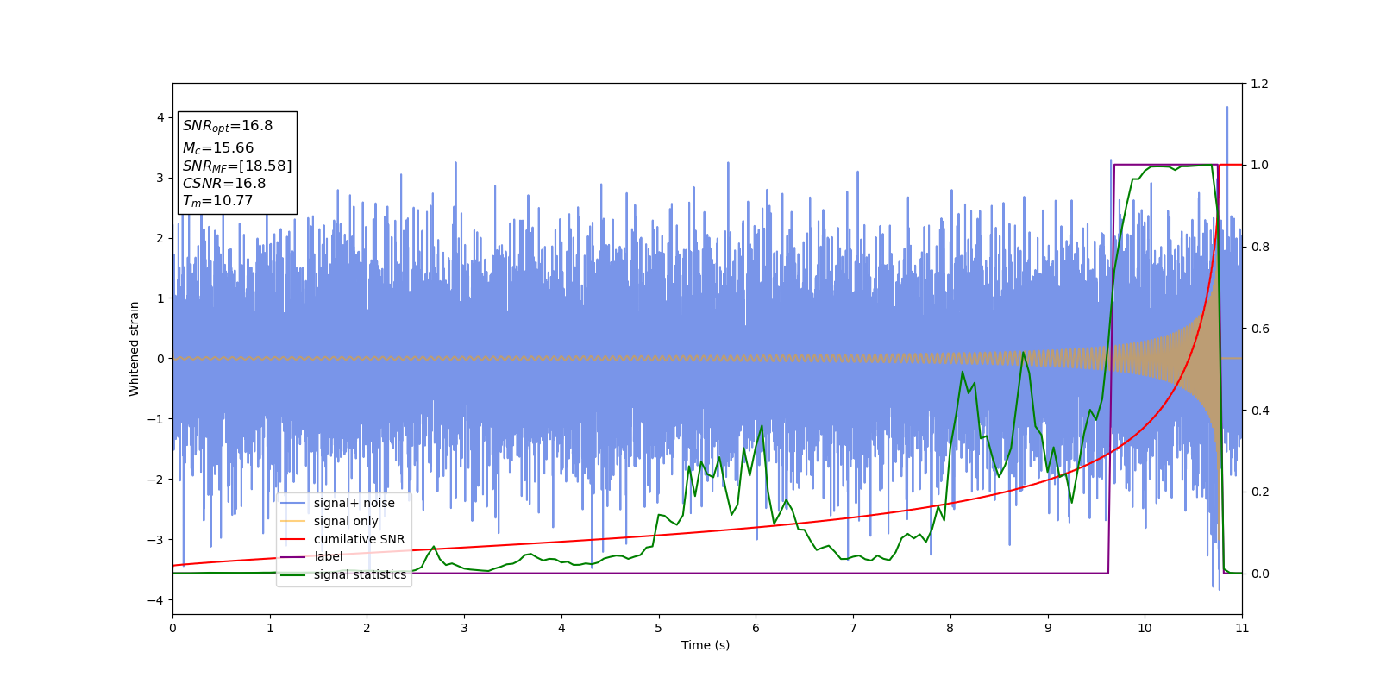This screenshot has width=1380, height=690.
Task: Click right y-axis tick label 1.2
Action: point(1260,84)
